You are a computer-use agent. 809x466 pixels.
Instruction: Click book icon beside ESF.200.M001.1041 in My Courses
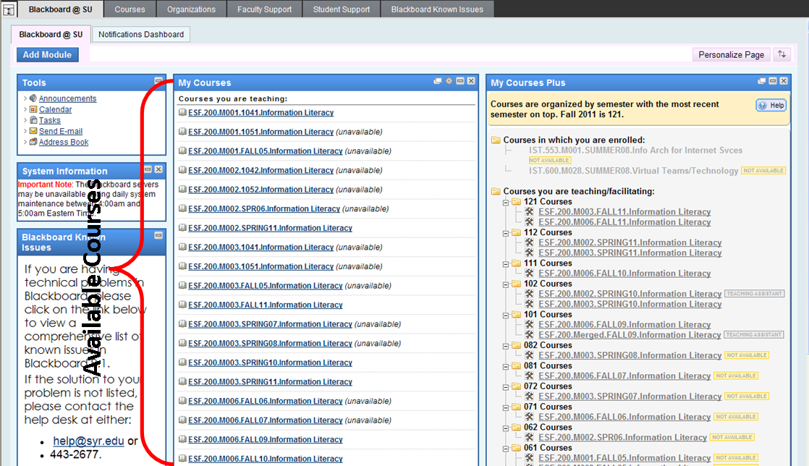click(182, 112)
